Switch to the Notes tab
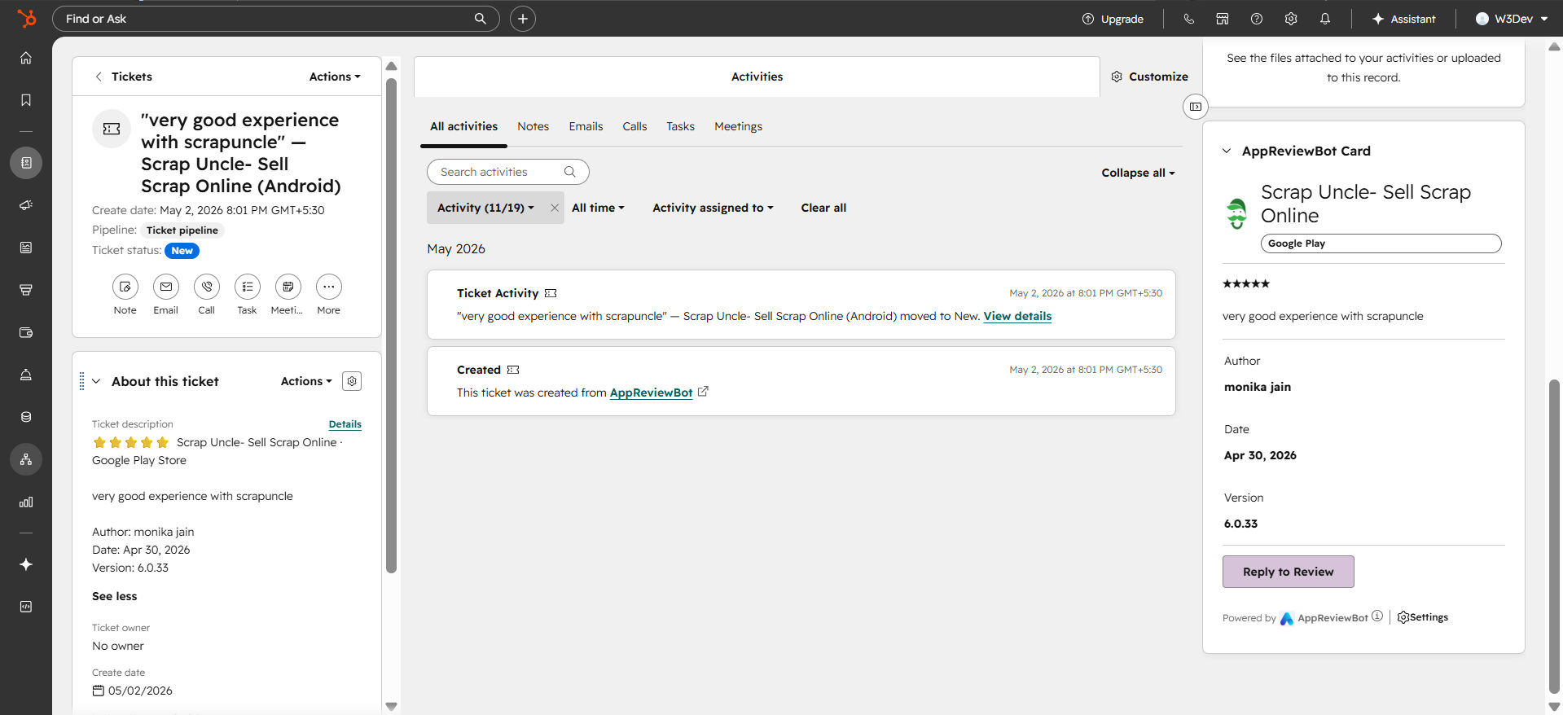 tap(533, 126)
